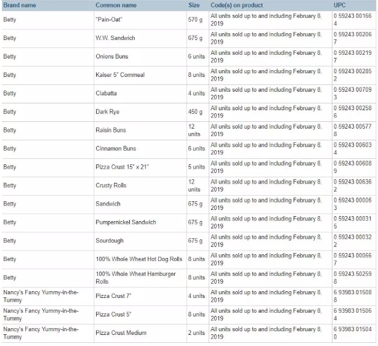The height and width of the screenshot is (346, 378).
Task: Click UPC 6 93983 01508 8
Action: tap(353, 296)
